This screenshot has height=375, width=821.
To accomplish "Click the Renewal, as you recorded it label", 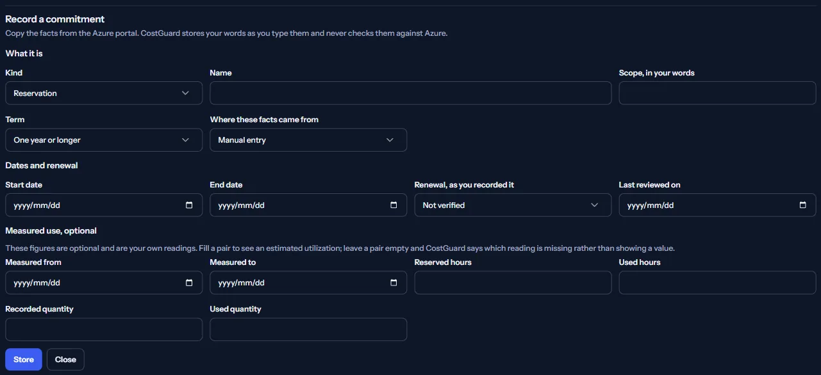I will [464, 185].
